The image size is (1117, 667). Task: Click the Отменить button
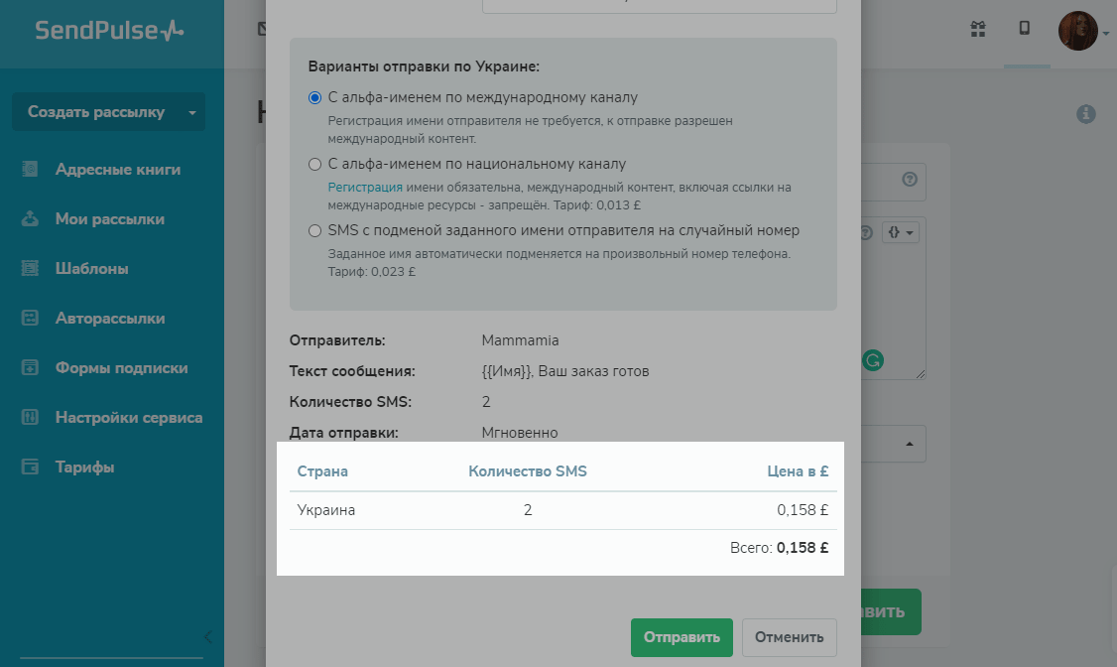pyautogui.click(x=789, y=637)
